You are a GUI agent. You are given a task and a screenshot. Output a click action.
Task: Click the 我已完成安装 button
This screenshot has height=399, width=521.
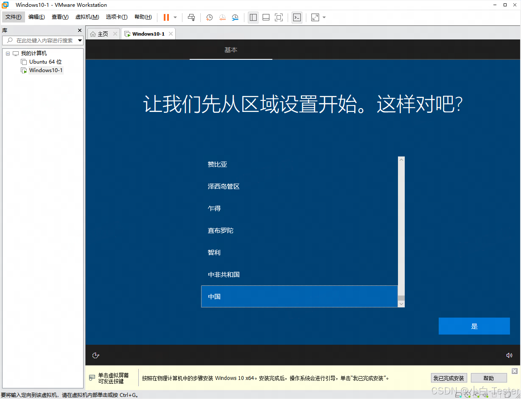(449, 378)
